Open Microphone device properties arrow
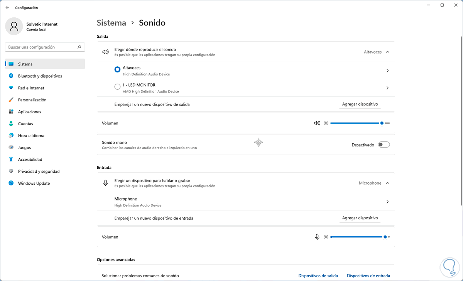The image size is (463, 281). click(387, 202)
